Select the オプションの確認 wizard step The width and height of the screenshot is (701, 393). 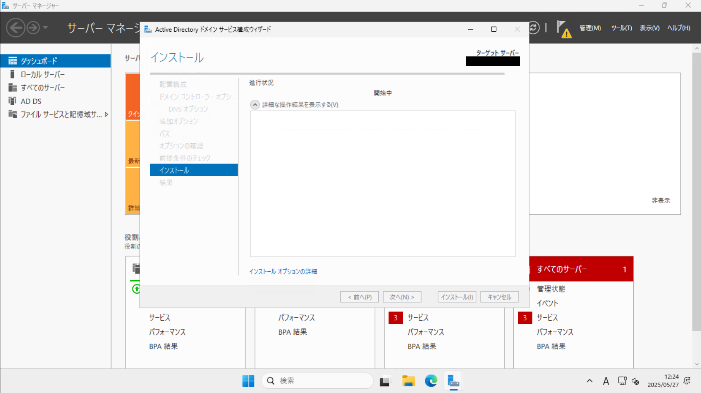pyautogui.click(x=181, y=146)
